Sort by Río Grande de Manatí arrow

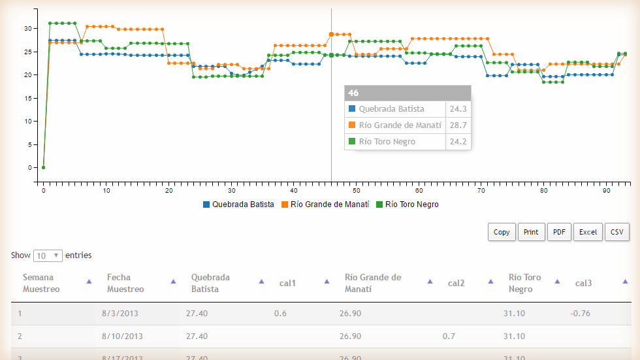tap(430, 282)
